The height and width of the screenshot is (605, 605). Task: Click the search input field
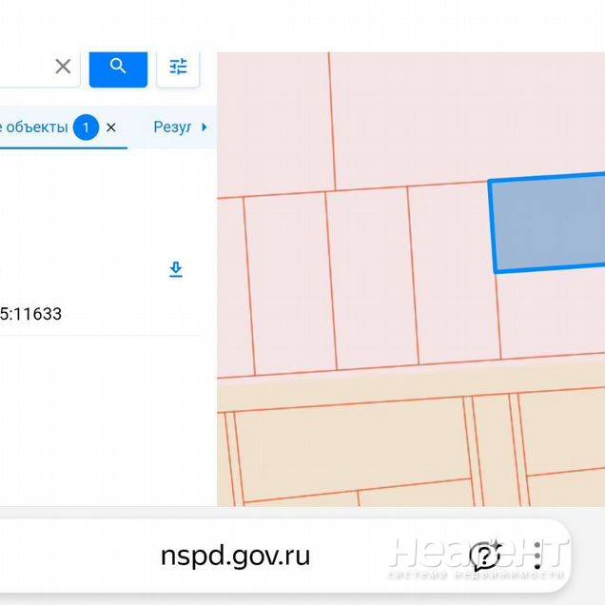point(24,67)
